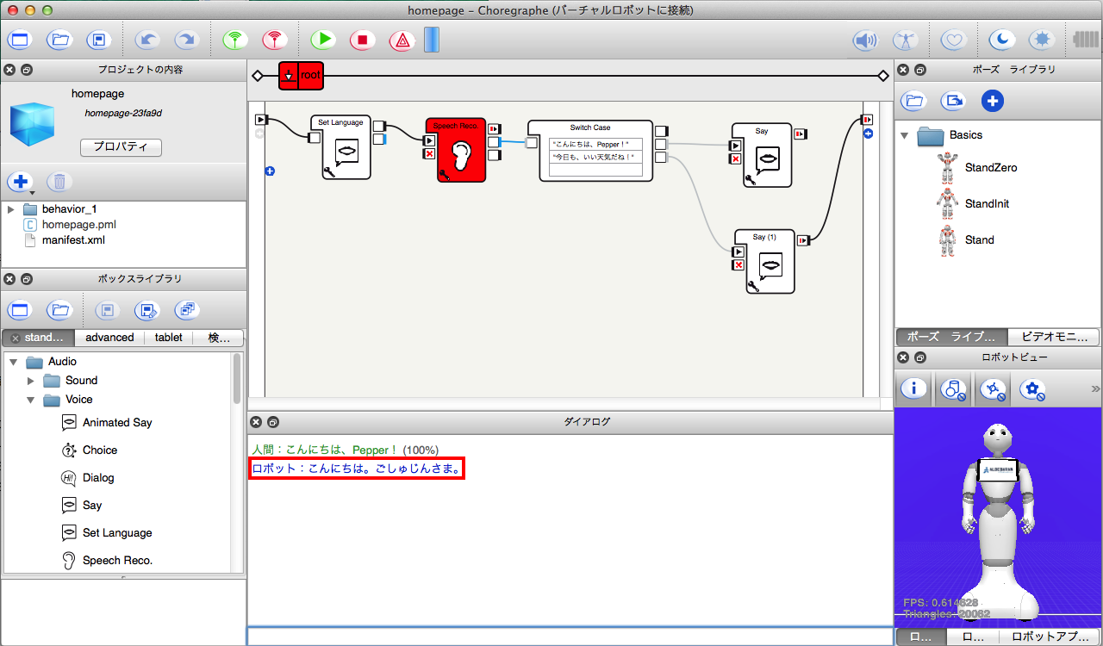Viewport: 1103px width, 646px height.
Task: Click the プロパティ button
Action: tap(121, 147)
